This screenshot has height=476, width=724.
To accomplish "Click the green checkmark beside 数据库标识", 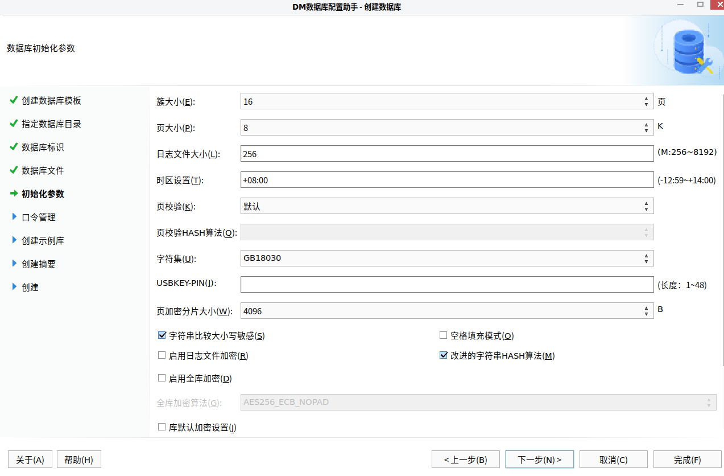I will click(14, 147).
